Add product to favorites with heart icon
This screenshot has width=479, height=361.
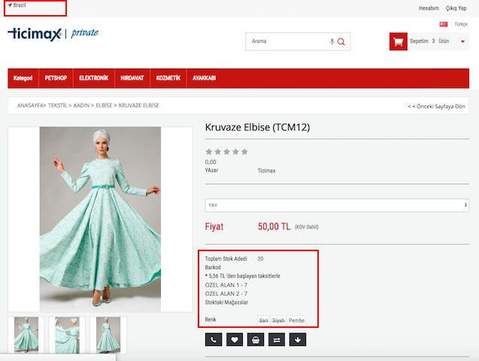235,339
